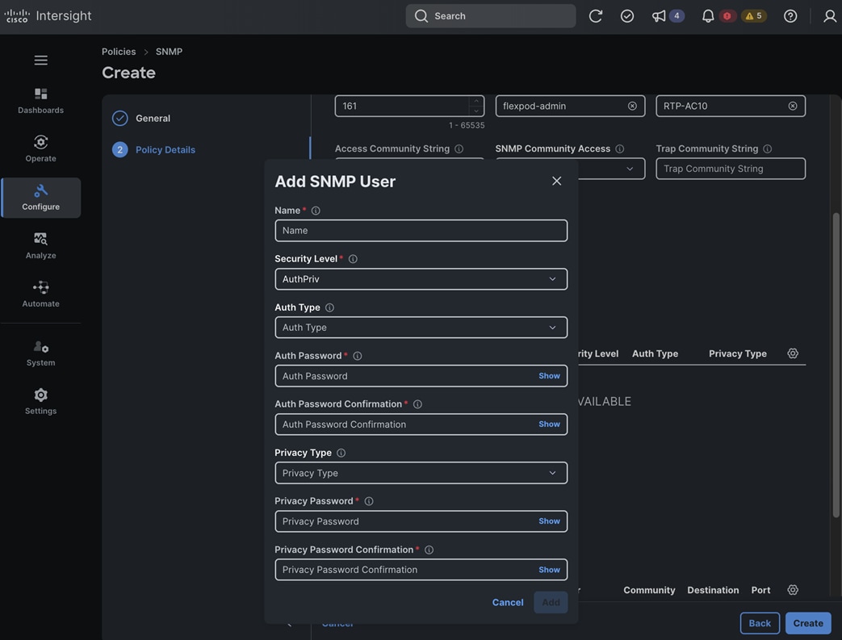Click the Destination column header

(713, 590)
